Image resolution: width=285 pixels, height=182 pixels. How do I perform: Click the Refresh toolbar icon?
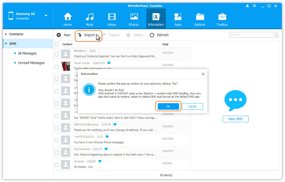(x=152, y=35)
